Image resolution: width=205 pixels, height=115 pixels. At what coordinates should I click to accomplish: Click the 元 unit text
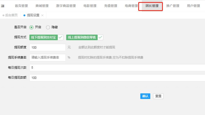pyautogui.click(x=69, y=47)
